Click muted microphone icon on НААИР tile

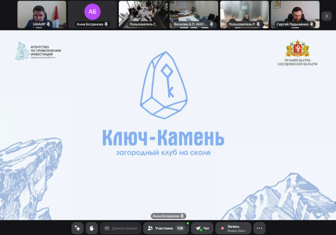coord(48,24)
